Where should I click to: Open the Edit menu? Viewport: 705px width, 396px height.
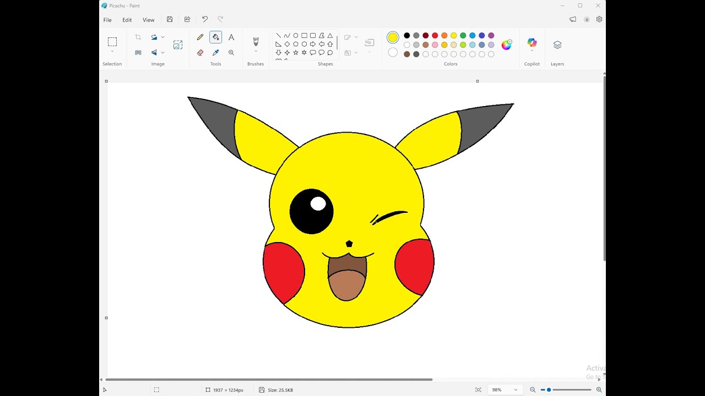pos(127,20)
